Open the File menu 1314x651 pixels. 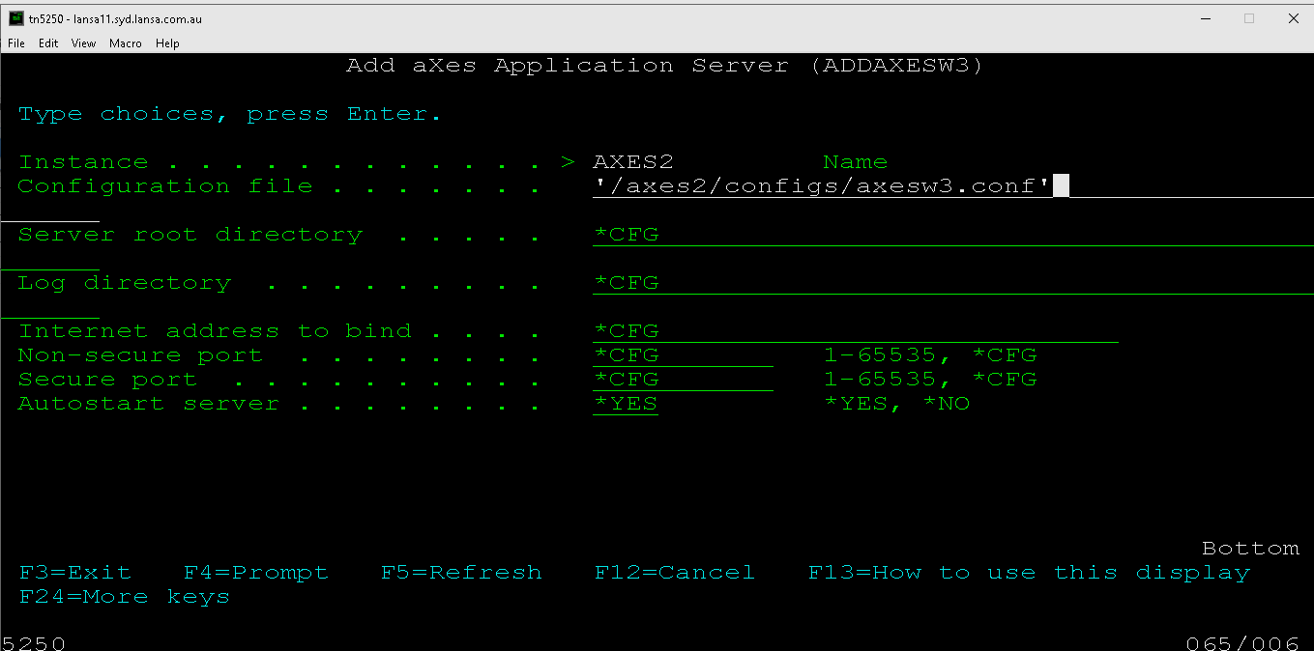16,43
